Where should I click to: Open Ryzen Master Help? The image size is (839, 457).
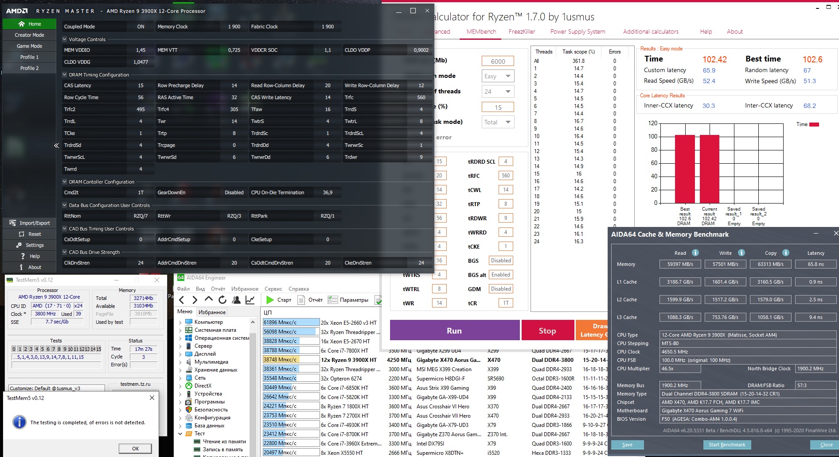tap(30, 256)
